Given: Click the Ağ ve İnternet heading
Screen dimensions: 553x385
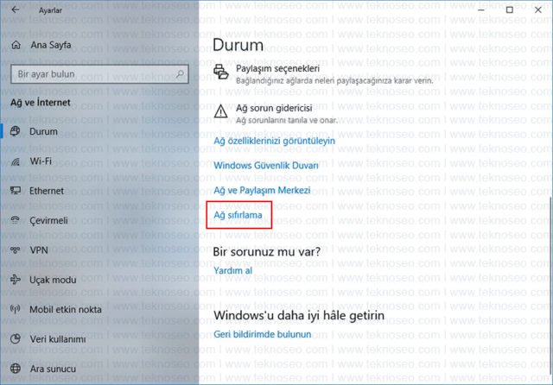Looking at the screenshot, I should (41, 103).
